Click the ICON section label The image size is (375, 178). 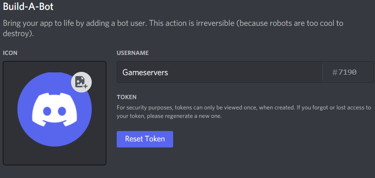[10, 53]
